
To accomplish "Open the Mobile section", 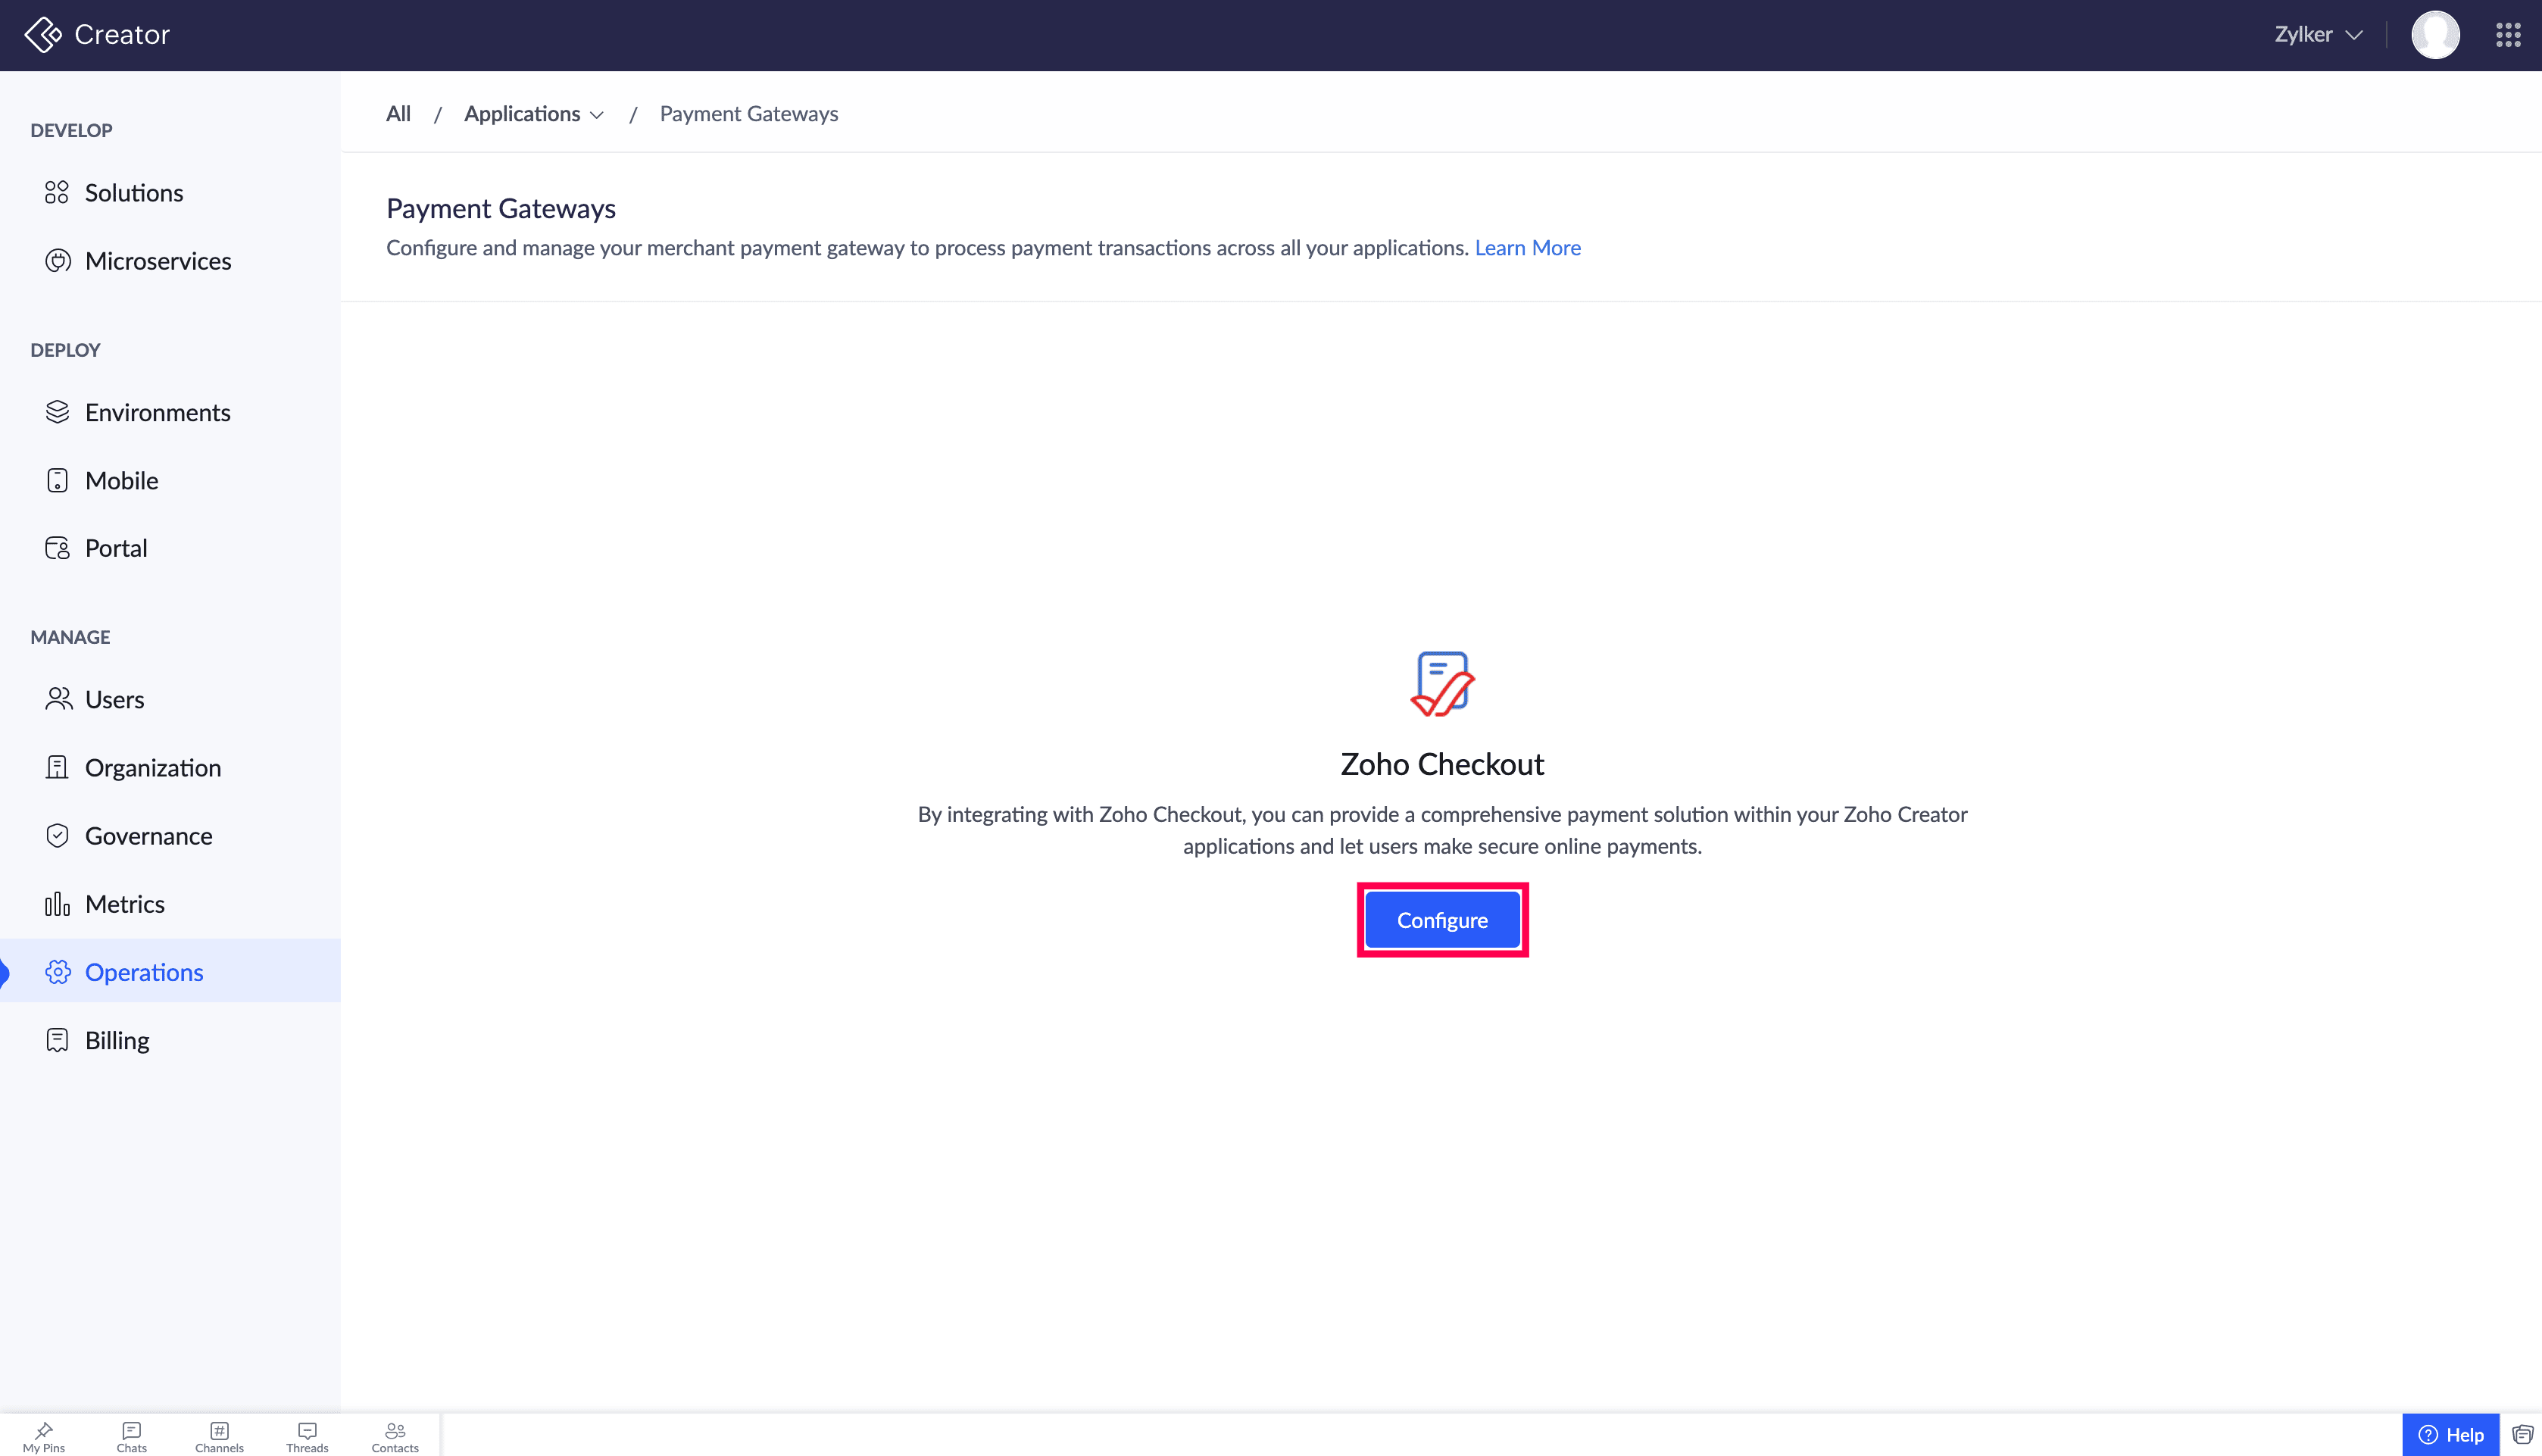I will (121, 480).
